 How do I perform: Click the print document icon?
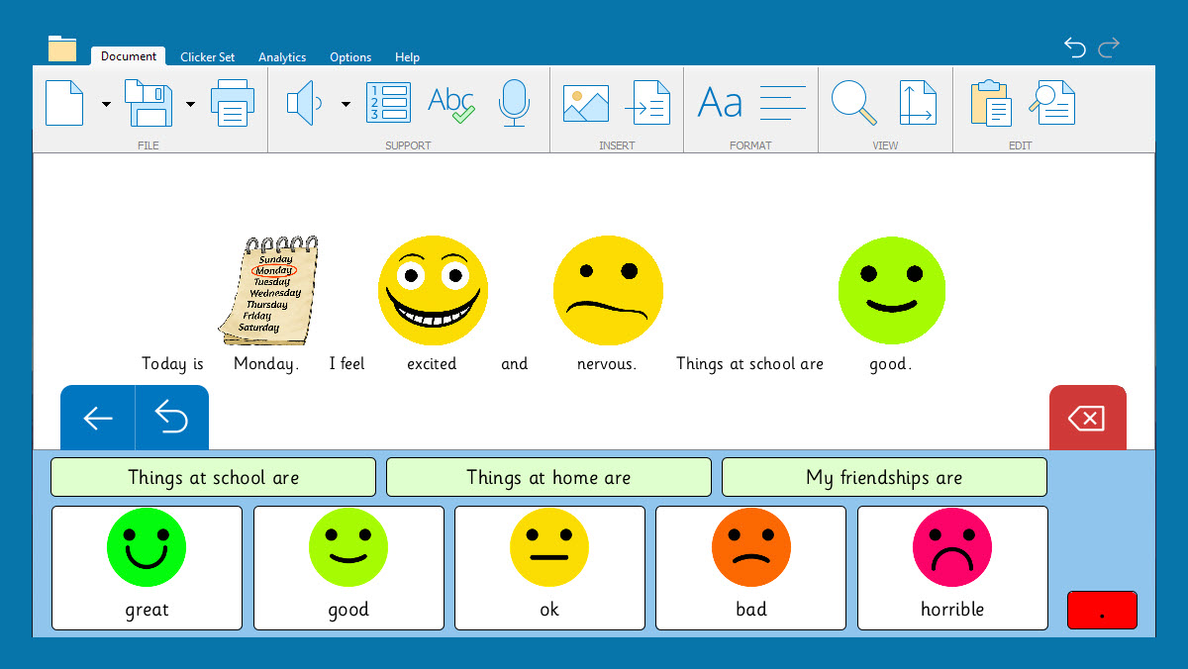click(x=233, y=103)
